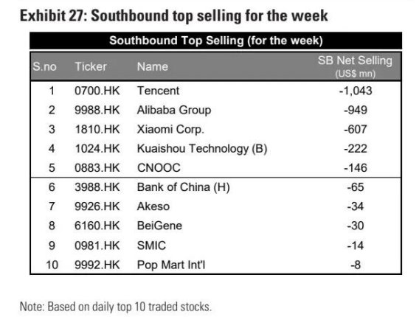Select the CNOOC name cell
This screenshot has width=419, height=317.
(x=159, y=168)
